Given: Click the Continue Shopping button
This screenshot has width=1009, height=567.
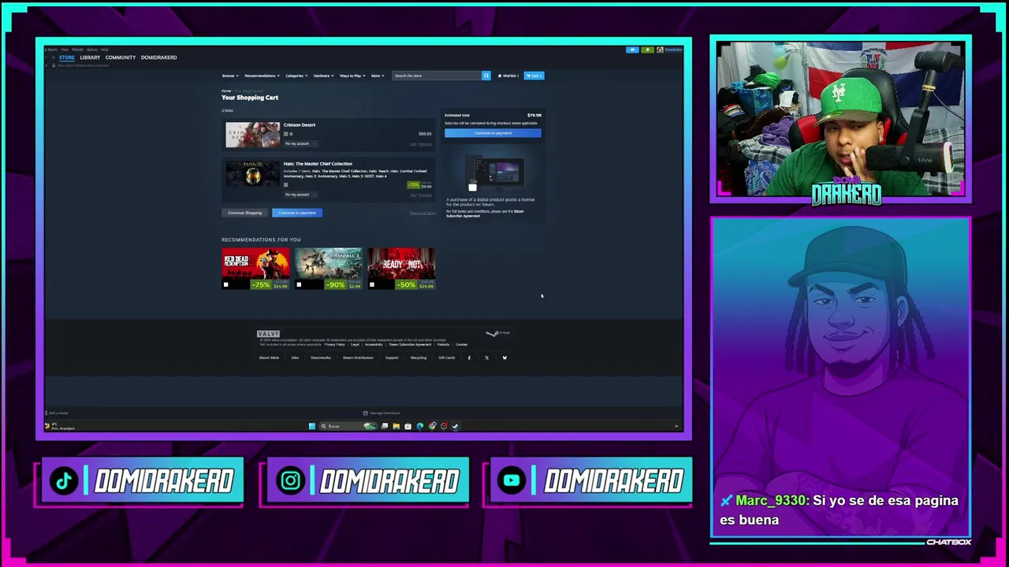Looking at the screenshot, I should 245,213.
